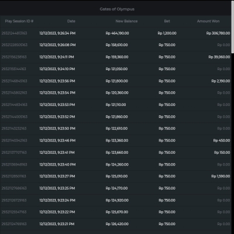The height and width of the screenshot is (234, 234).
Task: Click the Gates of Olympus title
Action: click(x=117, y=9)
